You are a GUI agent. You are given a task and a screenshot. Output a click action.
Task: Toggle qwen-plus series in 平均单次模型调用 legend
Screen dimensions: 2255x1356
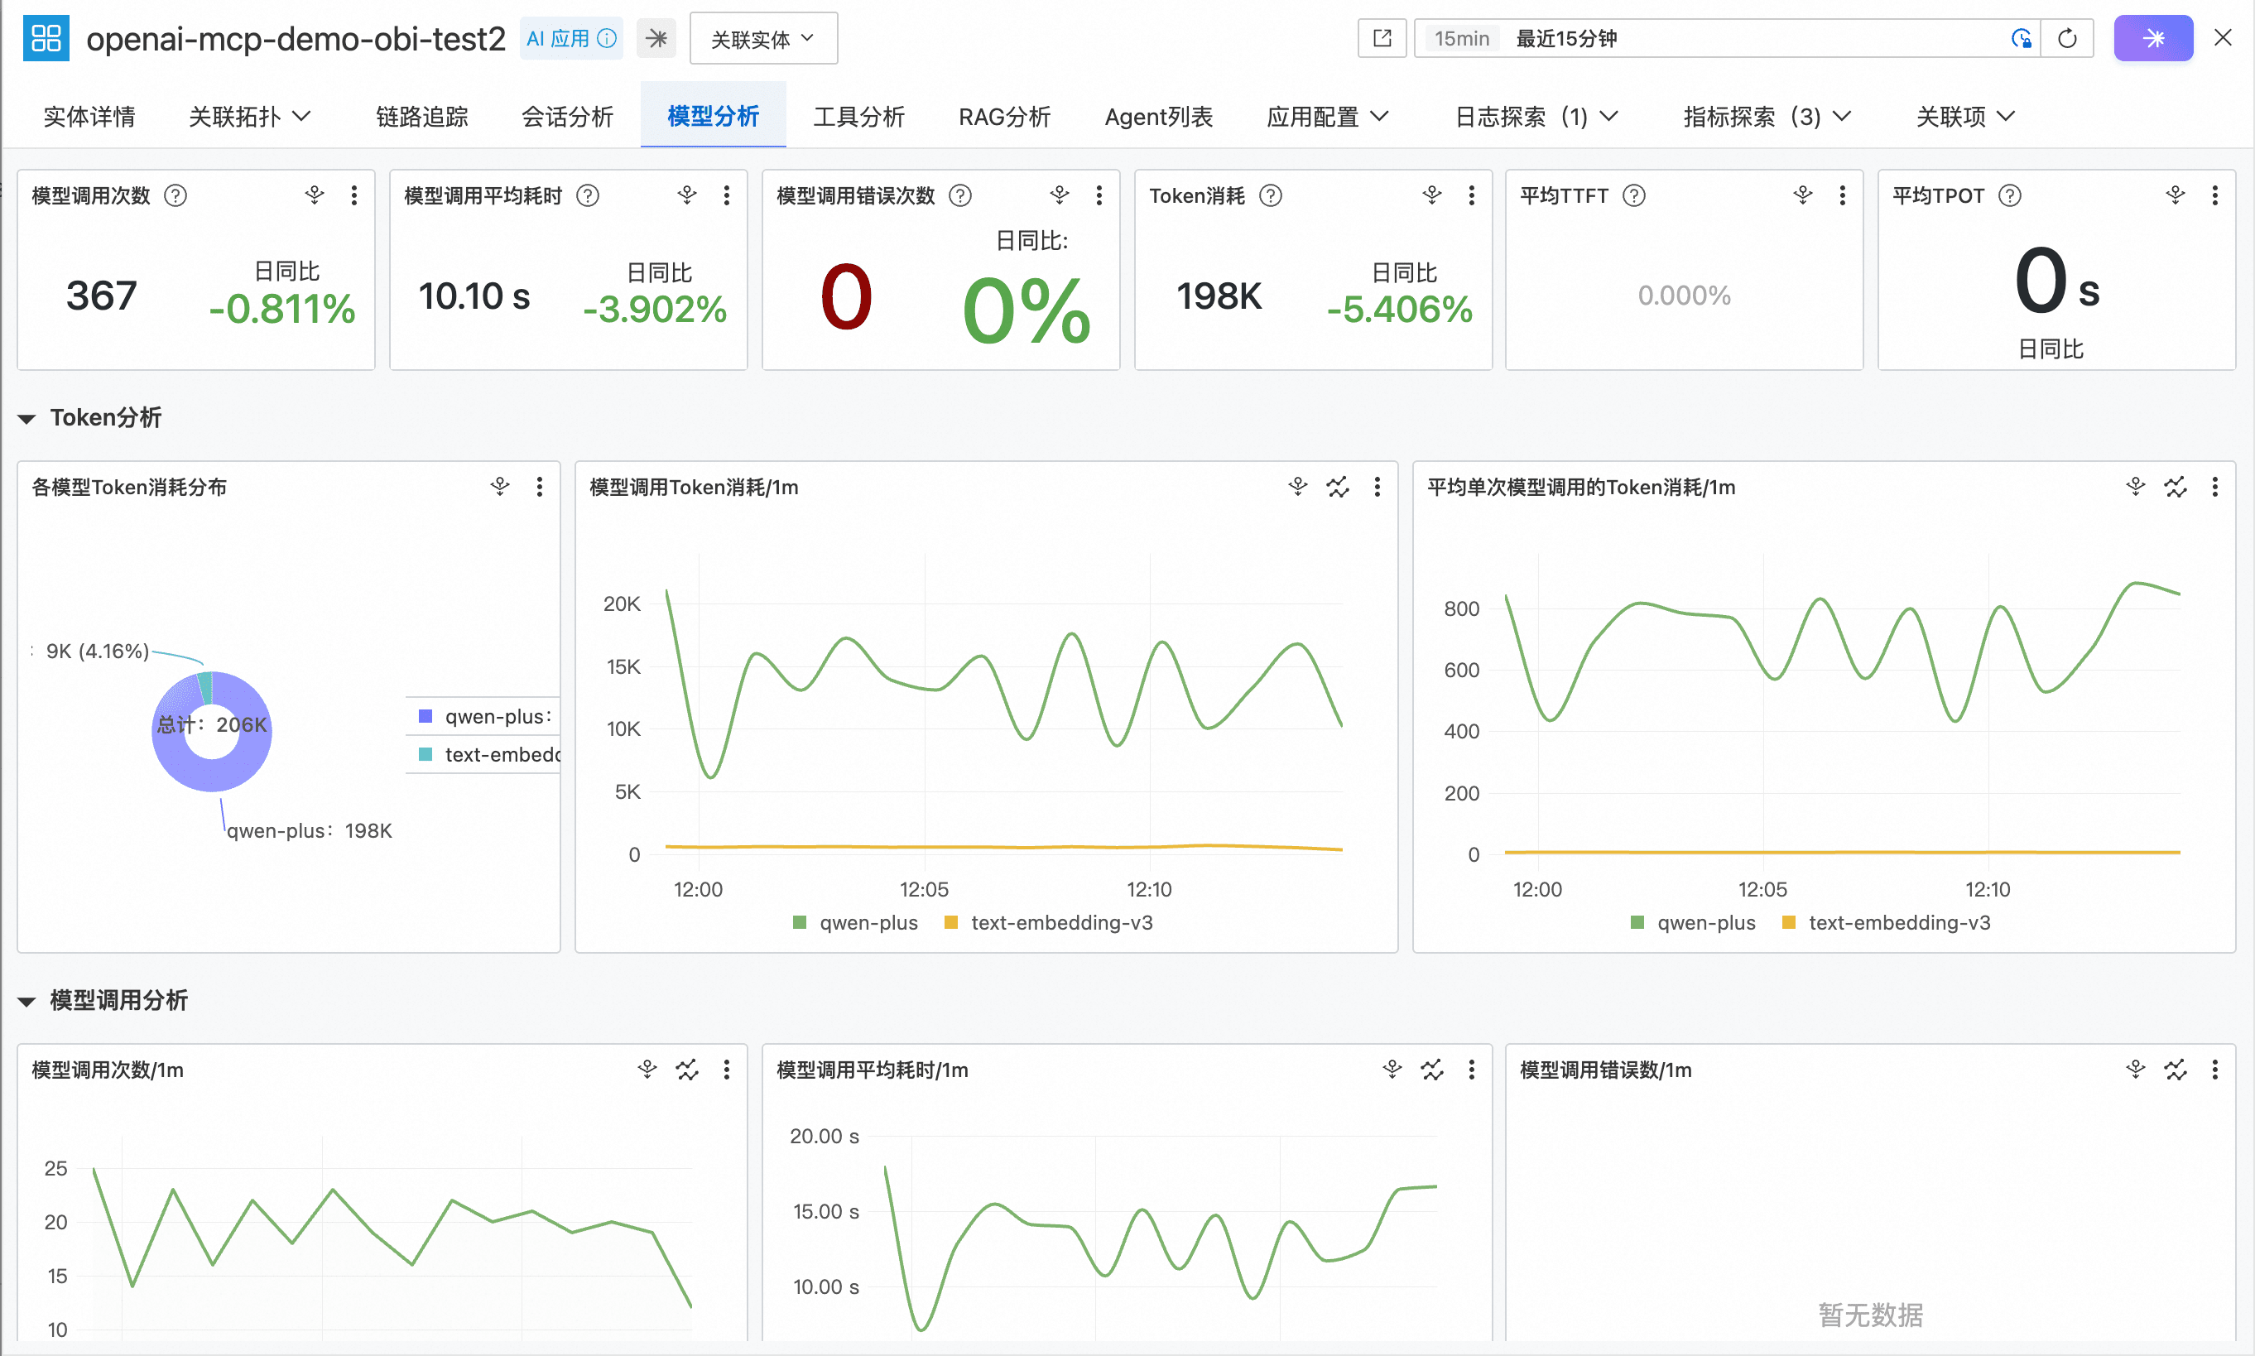pyautogui.click(x=1693, y=923)
